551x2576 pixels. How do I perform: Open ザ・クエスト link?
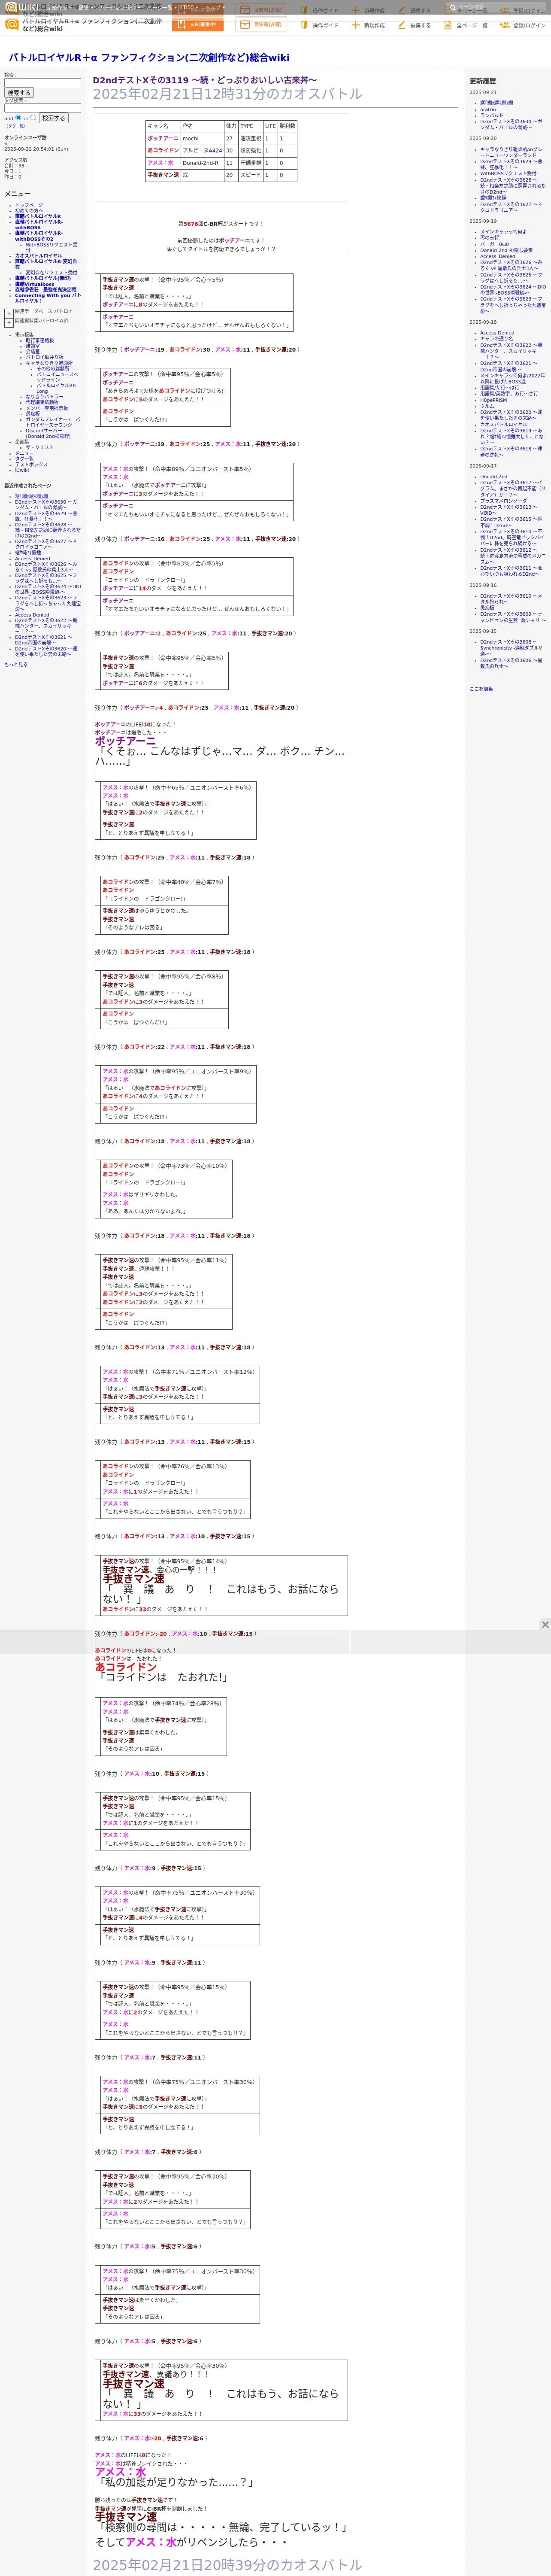coord(40,447)
